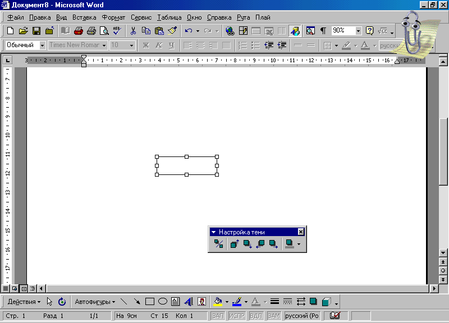Open the Правка menu
This screenshot has height=323, width=449.
[x=40, y=17]
